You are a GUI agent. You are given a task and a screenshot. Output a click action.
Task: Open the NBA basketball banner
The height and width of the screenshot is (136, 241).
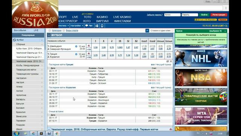pyautogui.click(x=201, y=77)
